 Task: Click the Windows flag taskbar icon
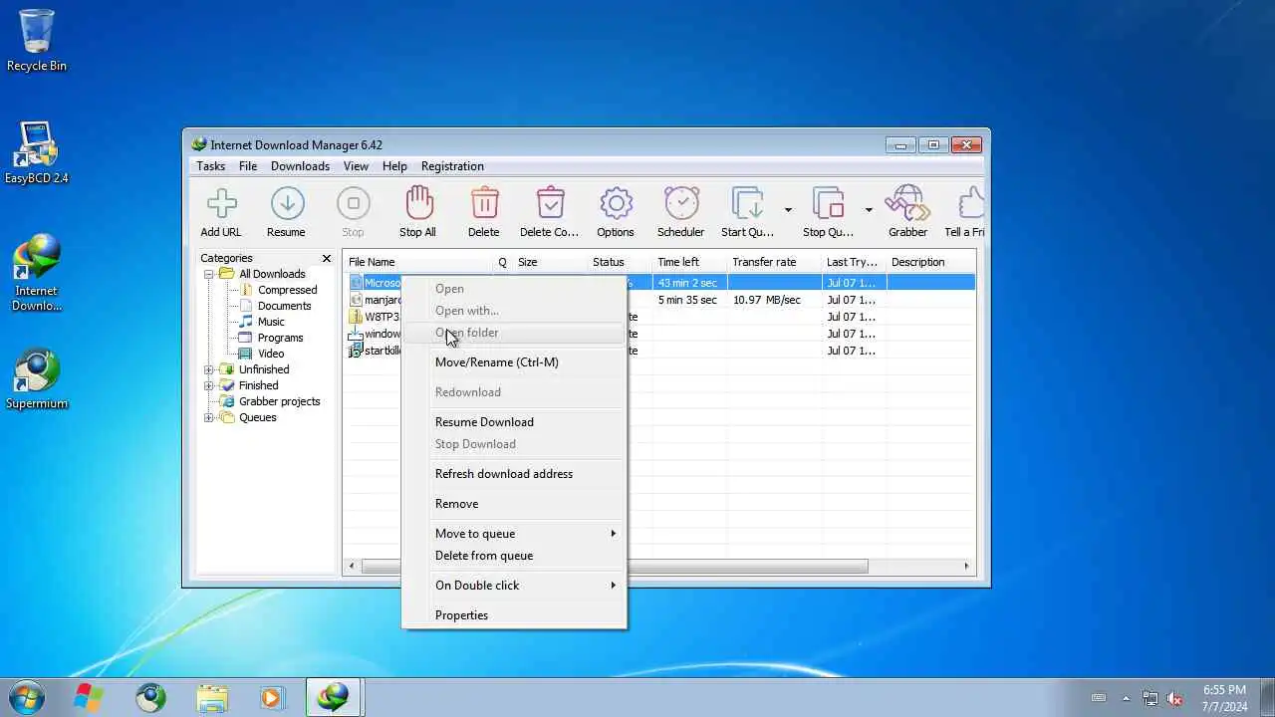click(x=89, y=697)
